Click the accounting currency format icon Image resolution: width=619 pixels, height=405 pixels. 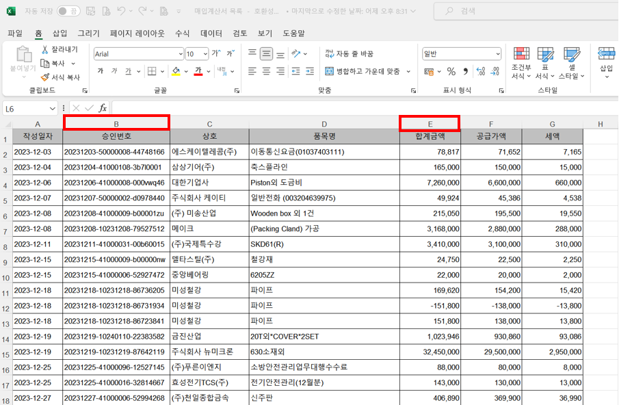point(429,71)
